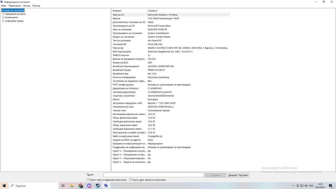Select the 'Място' row
This screenshot has width=336, height=189.
click(x=171, y=99)
